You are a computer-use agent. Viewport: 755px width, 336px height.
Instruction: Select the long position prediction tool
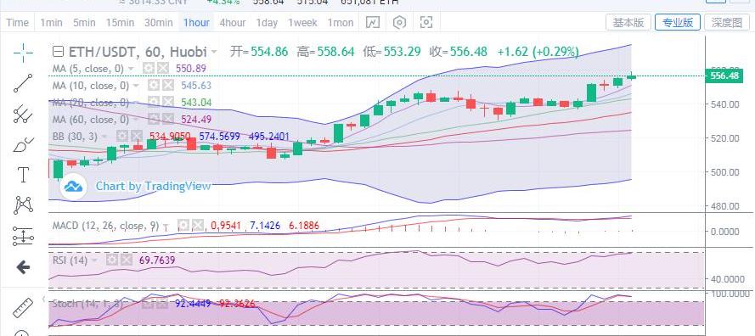(23, 236)
